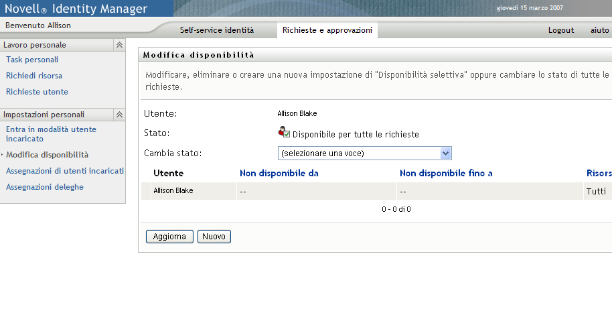612x309 pixels.
Task: Collapse the Impostazioni personali section
Action: [119, 115]
